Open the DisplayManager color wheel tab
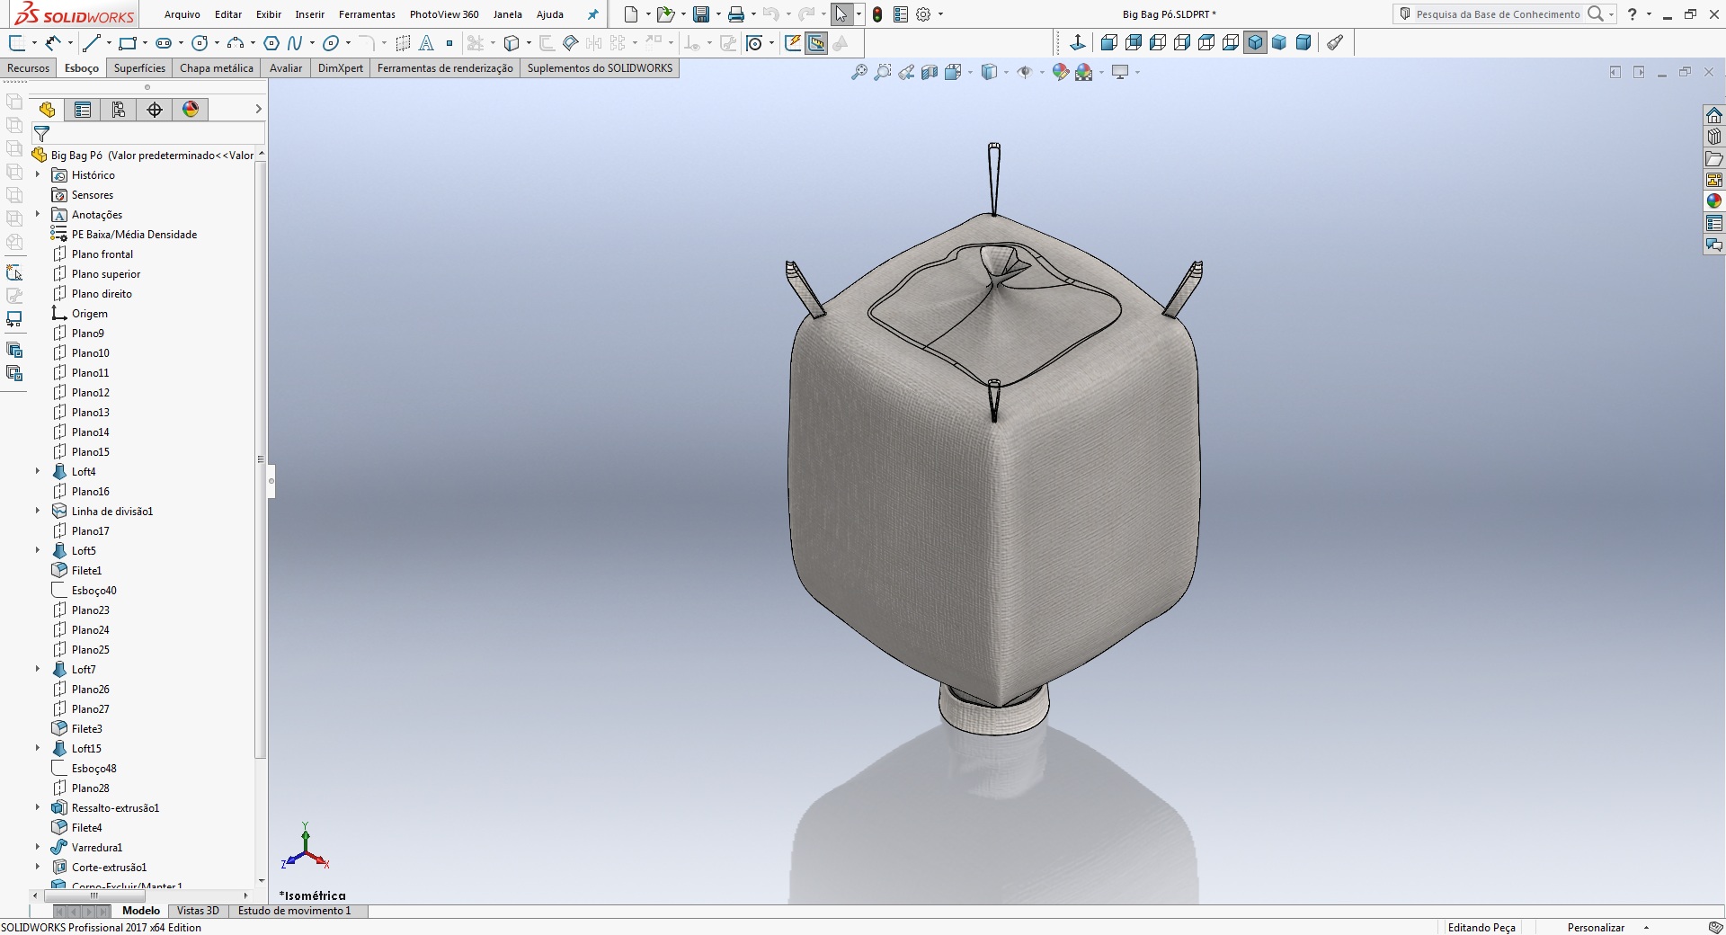 coord(191,110)
